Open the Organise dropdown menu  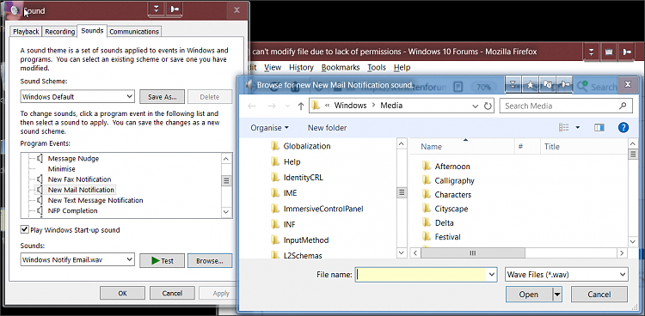click(x=269, y=128)
